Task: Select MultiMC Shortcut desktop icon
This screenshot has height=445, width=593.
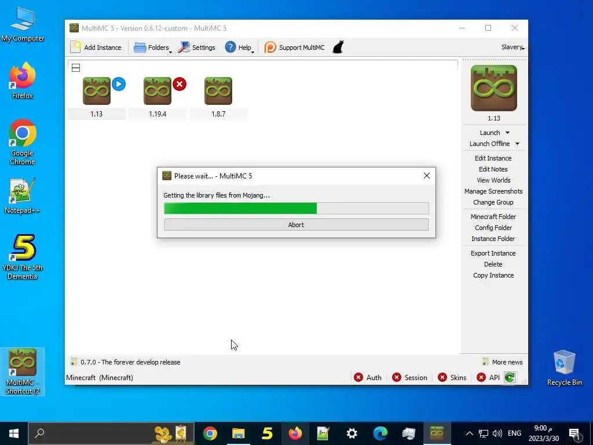Action: [x=23, y=371]
